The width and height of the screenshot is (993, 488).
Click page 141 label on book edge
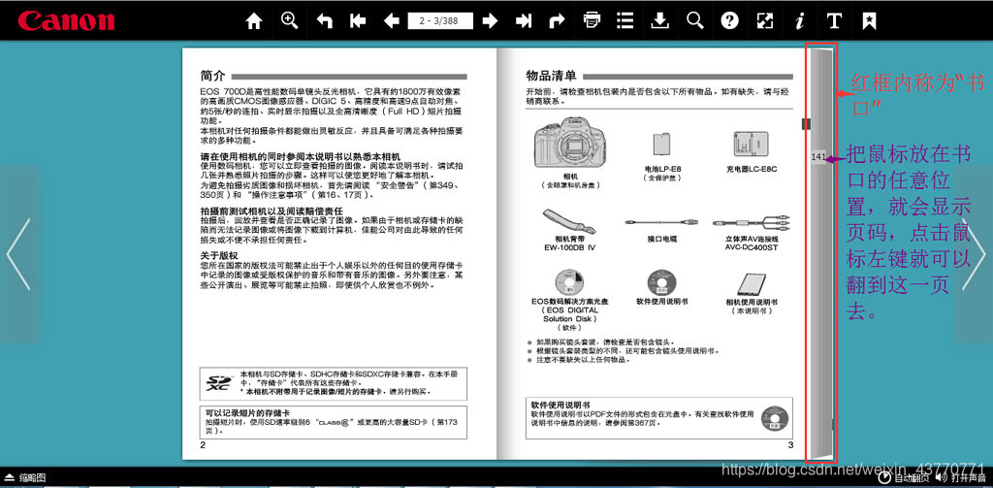tap(818, 156)
